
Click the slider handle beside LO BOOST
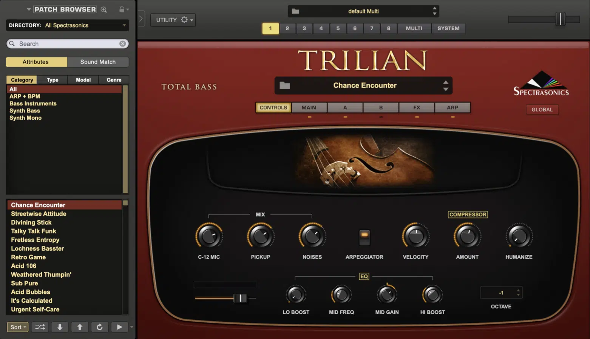coord(240,298)
